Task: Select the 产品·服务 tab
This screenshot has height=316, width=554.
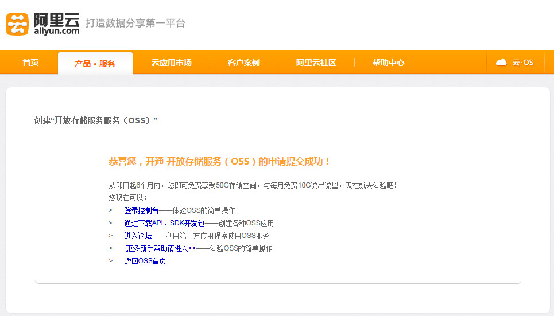Action: point(95,64)
